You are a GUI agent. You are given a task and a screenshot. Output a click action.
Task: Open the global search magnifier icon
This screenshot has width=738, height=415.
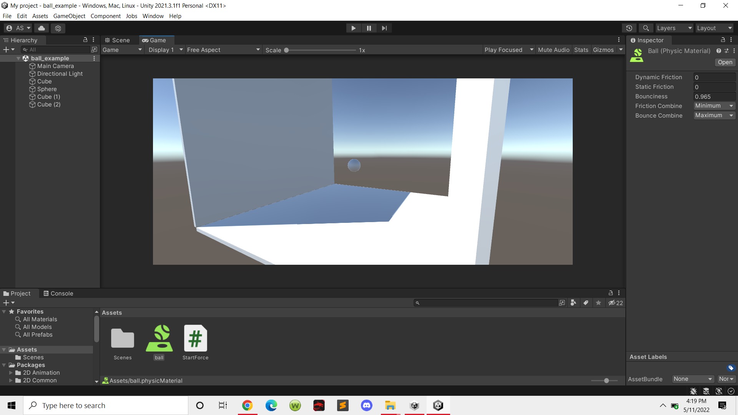coord(646,28)
